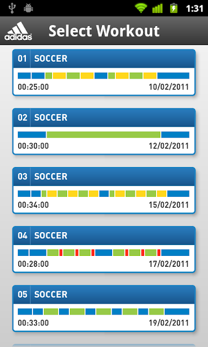Select workout 03 SOCCER header
This screenshot has height=347, width=208.
tap(104, 177)
